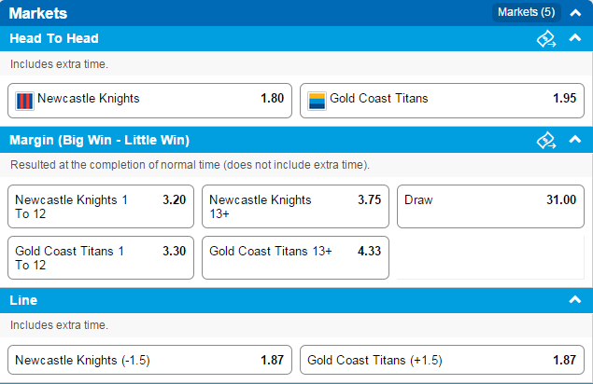Choose Newcastle Knights (-1.5) line bet
Viewport: 593px width, 384px height.
149,360
